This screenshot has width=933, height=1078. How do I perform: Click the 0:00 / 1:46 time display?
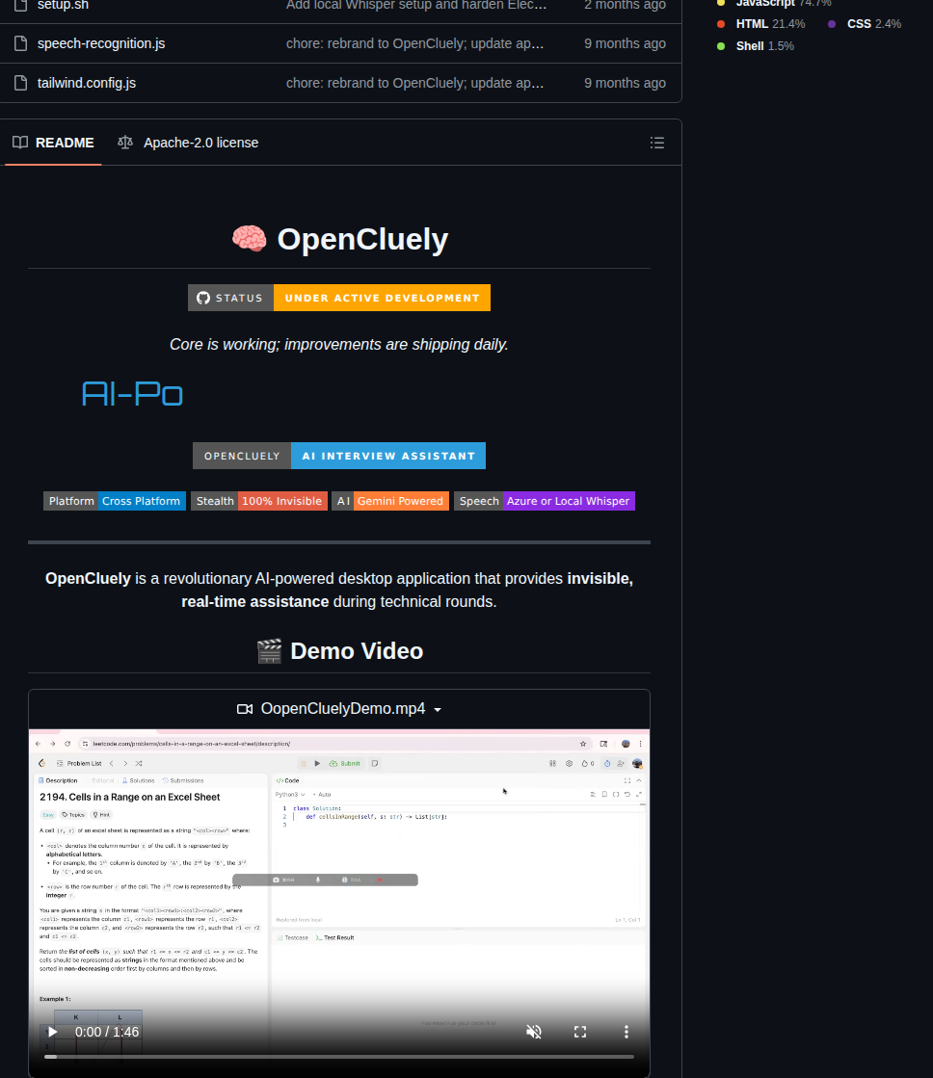[107, 1032]
